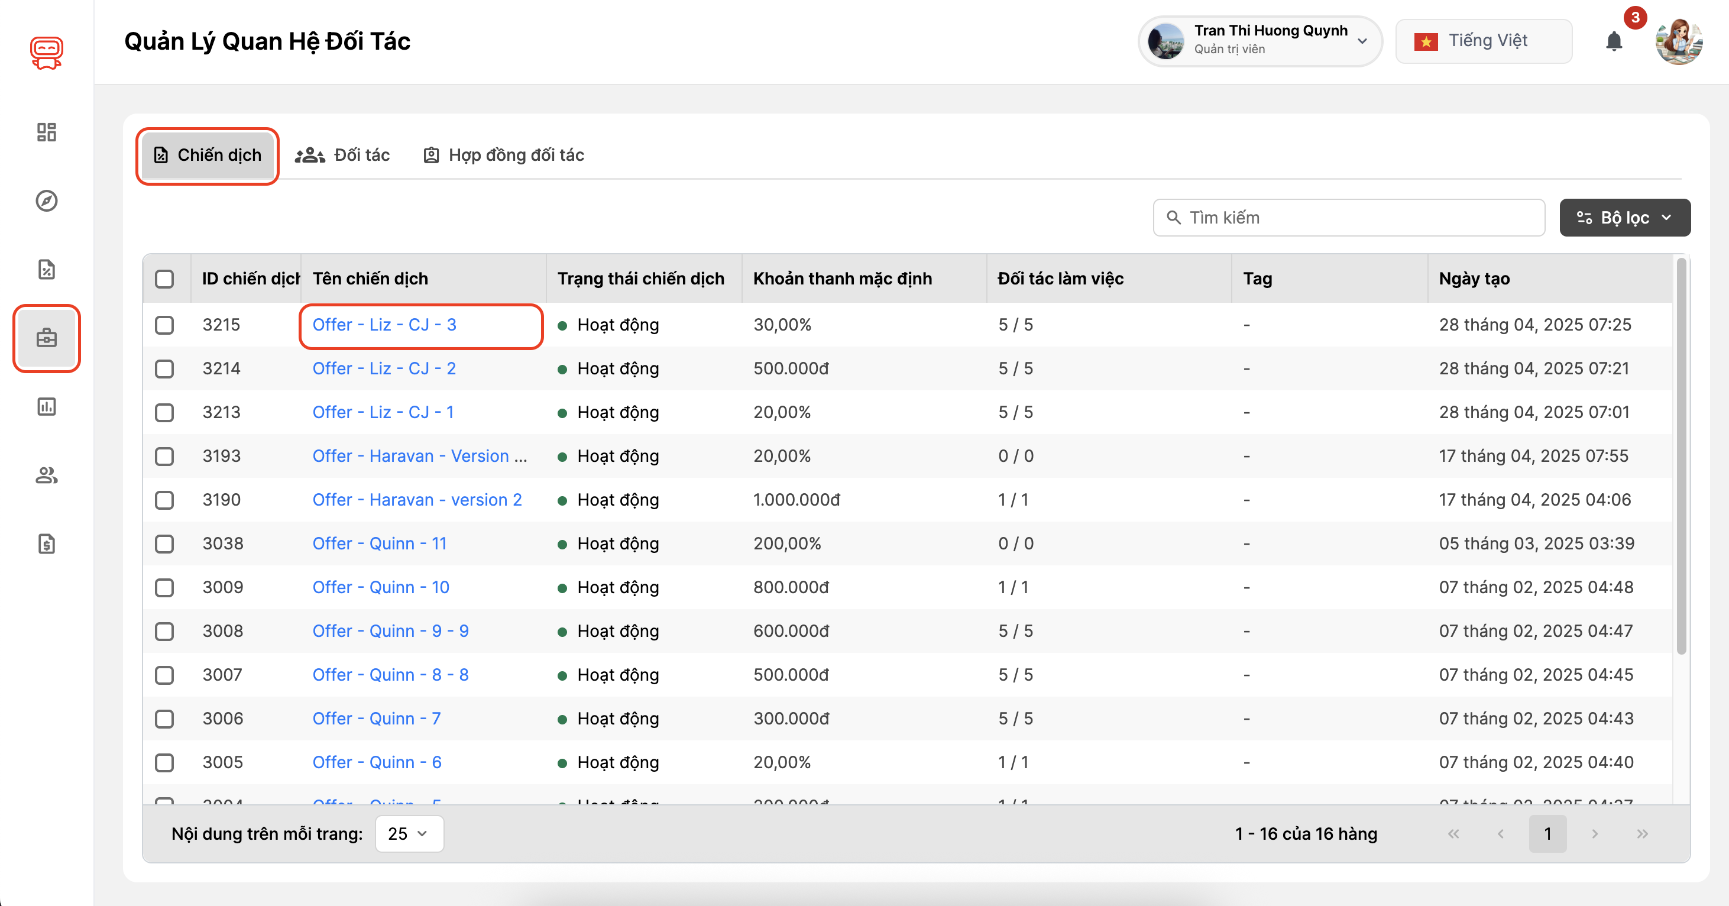This screenshot has width=1729, height=906.
Task: Select checkbox for campaign 3038
Action: [x=164, y=543]
